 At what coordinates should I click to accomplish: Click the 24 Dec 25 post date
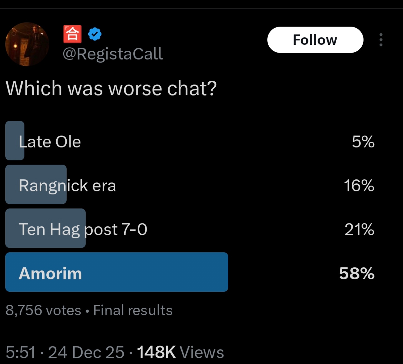(86, 352)
